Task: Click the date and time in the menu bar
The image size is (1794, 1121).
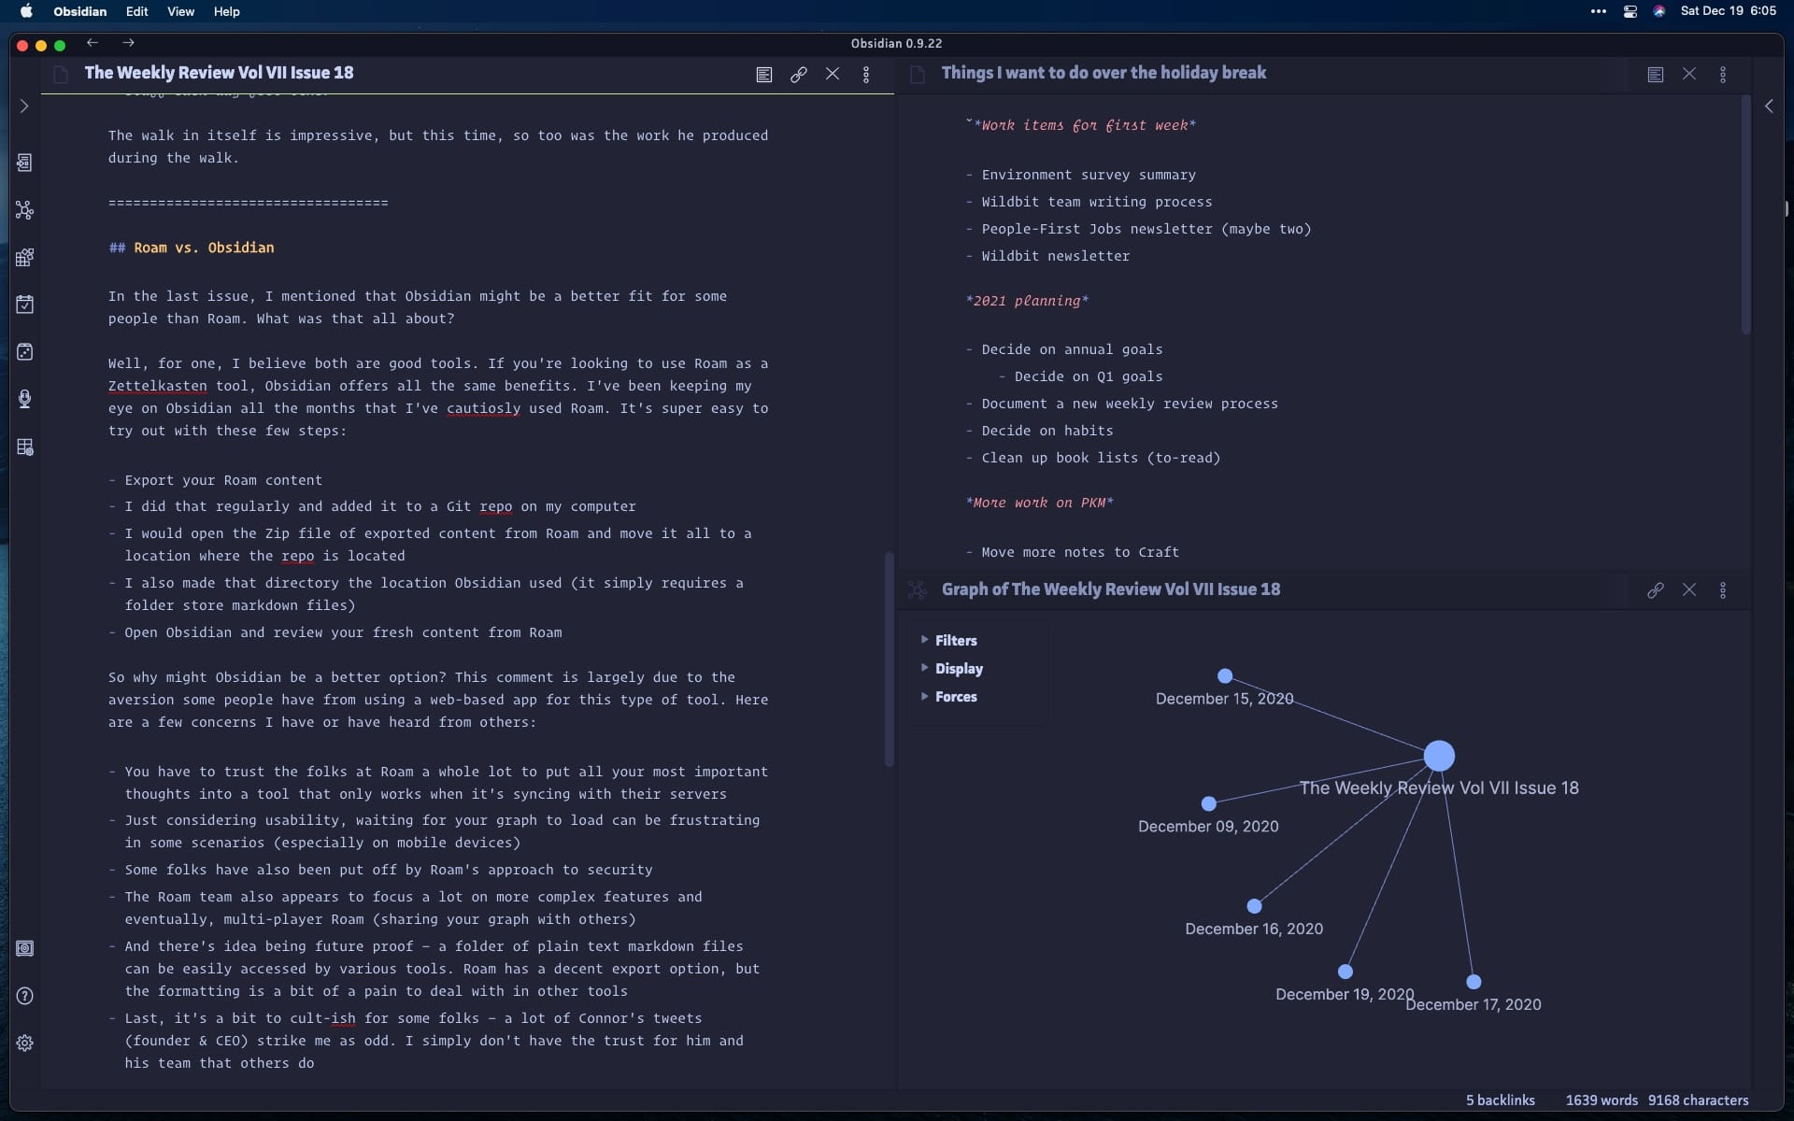Action: pos(1729,11)
